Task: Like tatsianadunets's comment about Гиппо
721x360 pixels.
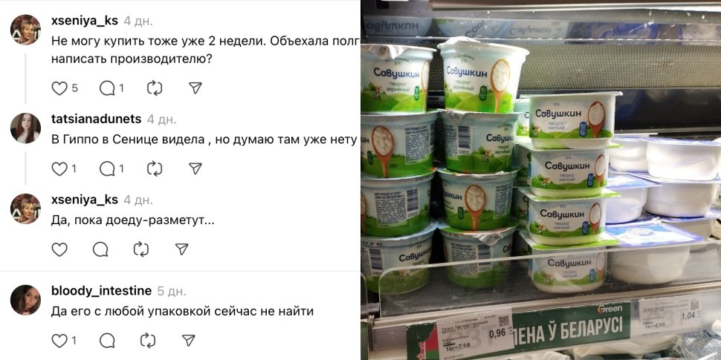Action: point(59,169)
